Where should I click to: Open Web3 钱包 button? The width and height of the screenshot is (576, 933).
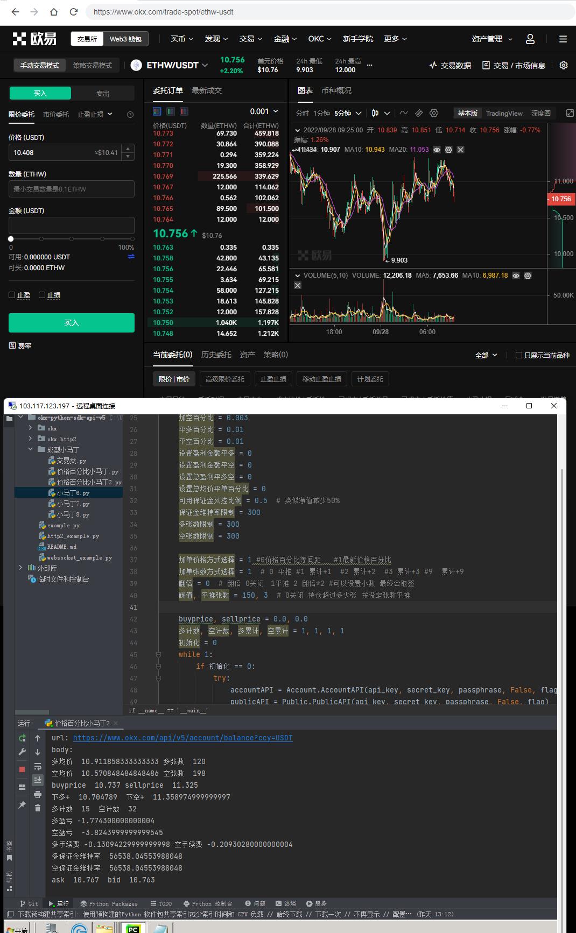pos(125,39)
